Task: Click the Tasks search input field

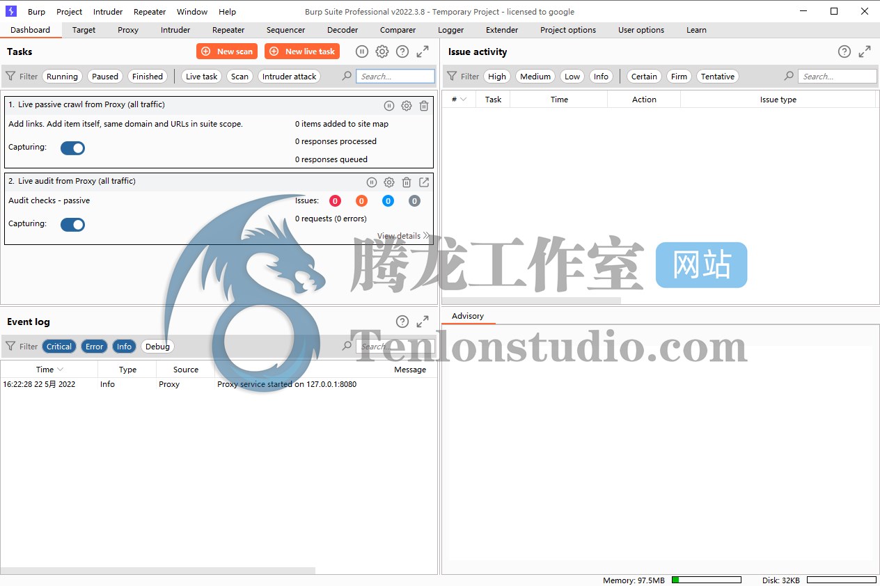Action: click(395, 77)
